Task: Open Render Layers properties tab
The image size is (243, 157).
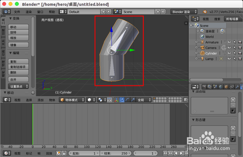Action: (210, 87)
